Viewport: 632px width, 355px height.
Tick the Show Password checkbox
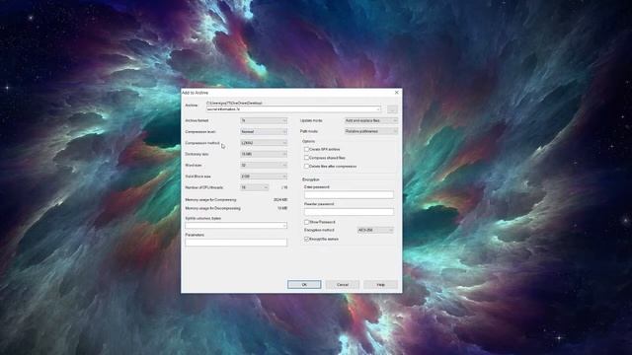(x=306, y=222)
